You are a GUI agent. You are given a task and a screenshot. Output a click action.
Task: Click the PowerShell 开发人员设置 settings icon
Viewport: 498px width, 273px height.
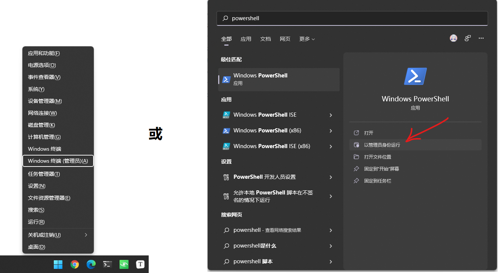click(226, 177)
